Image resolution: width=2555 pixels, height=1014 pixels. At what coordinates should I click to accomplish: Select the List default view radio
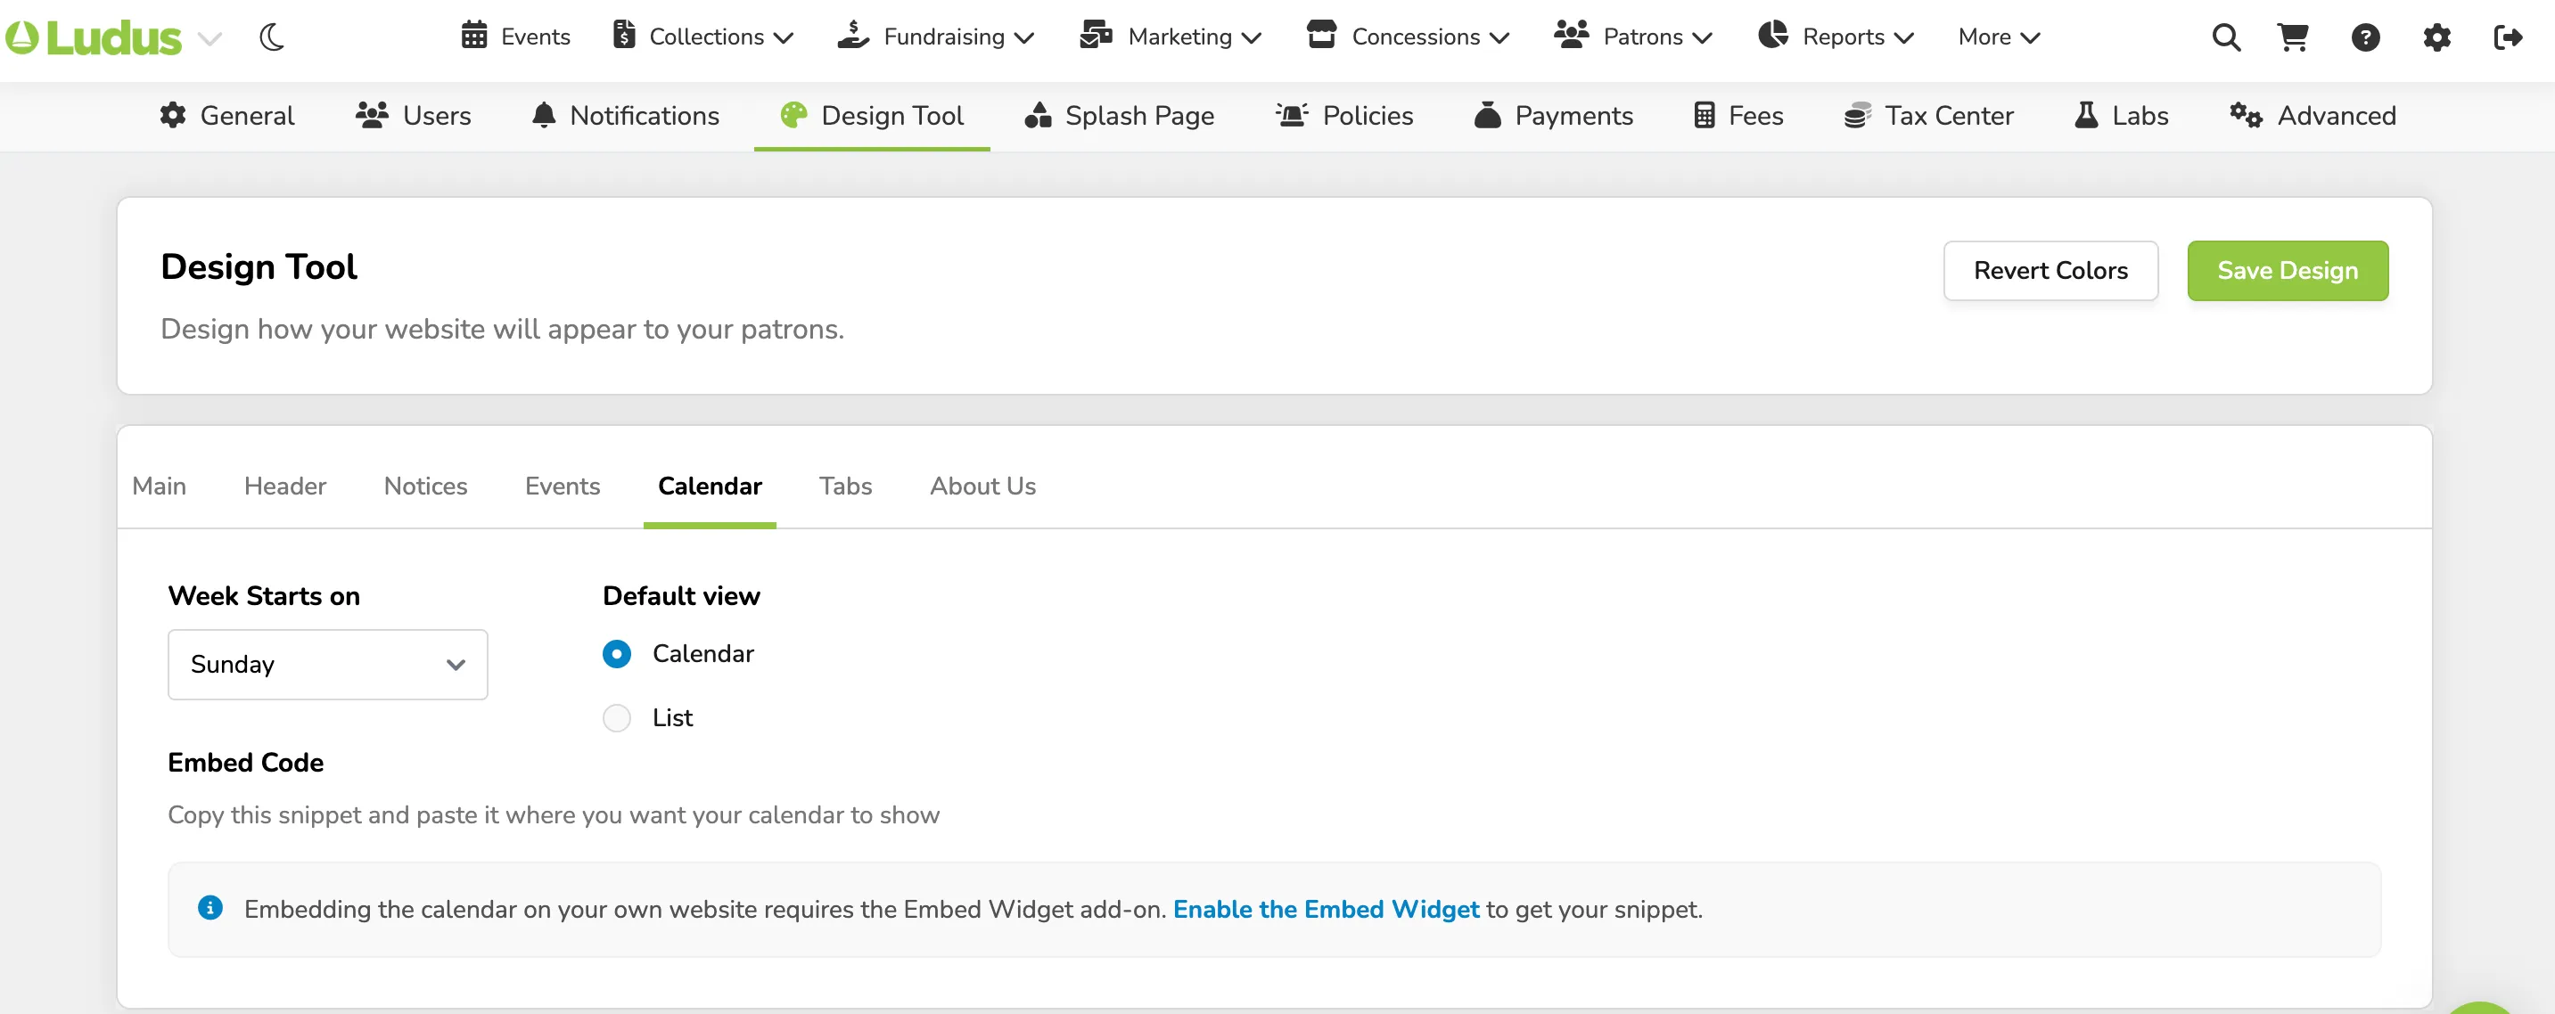tap(617, 717)
